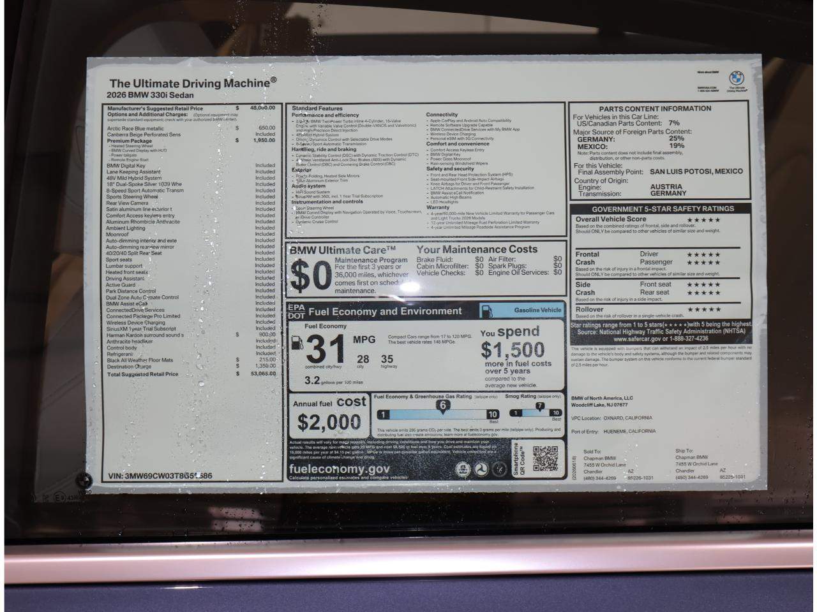Click the Arctic Race Blue metallic option
817x612 pixels.
tap(191, 128)
